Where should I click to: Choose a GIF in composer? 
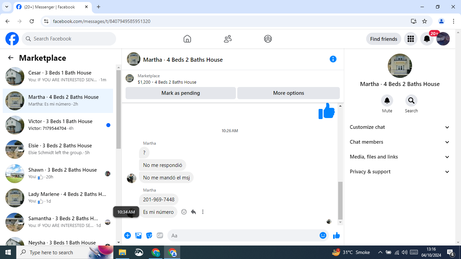(x=160, y=235)
